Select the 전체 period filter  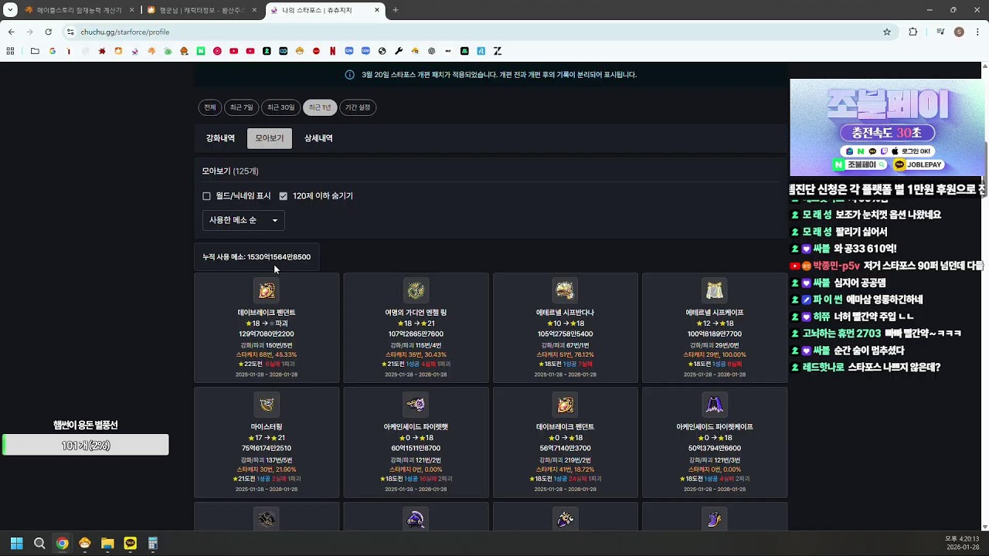click(209, 107)
